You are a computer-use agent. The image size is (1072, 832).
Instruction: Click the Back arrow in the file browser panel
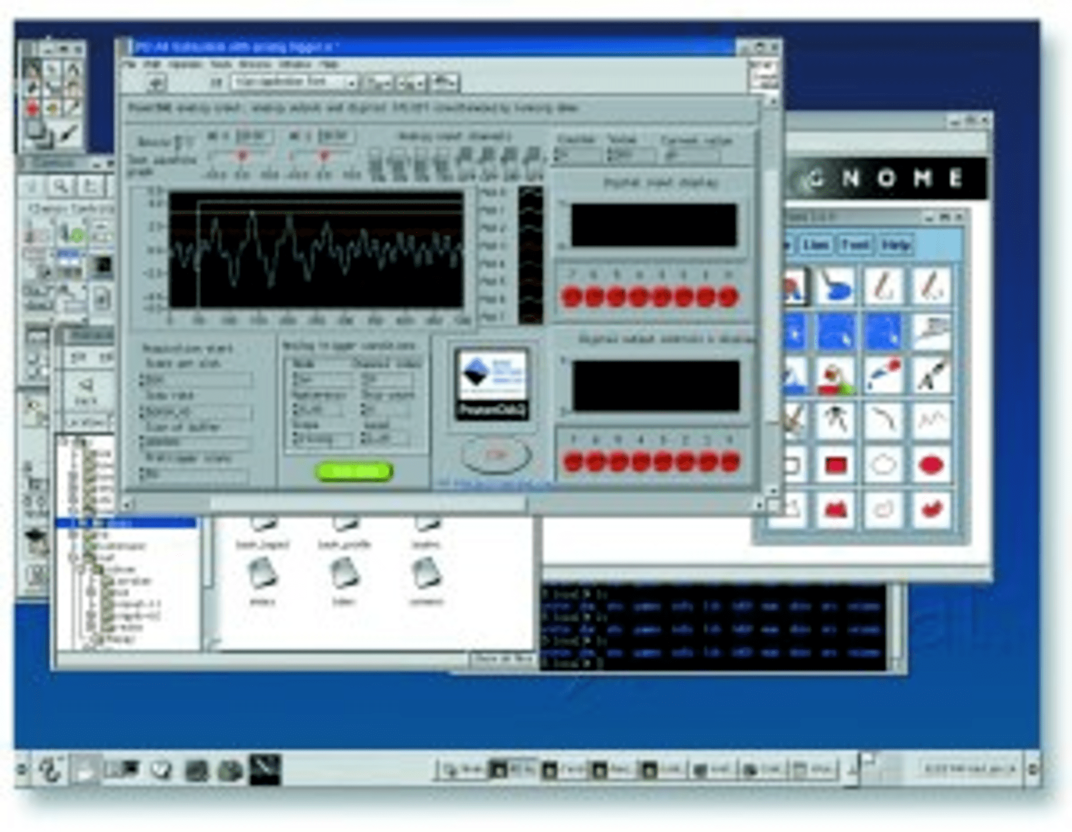85,384
